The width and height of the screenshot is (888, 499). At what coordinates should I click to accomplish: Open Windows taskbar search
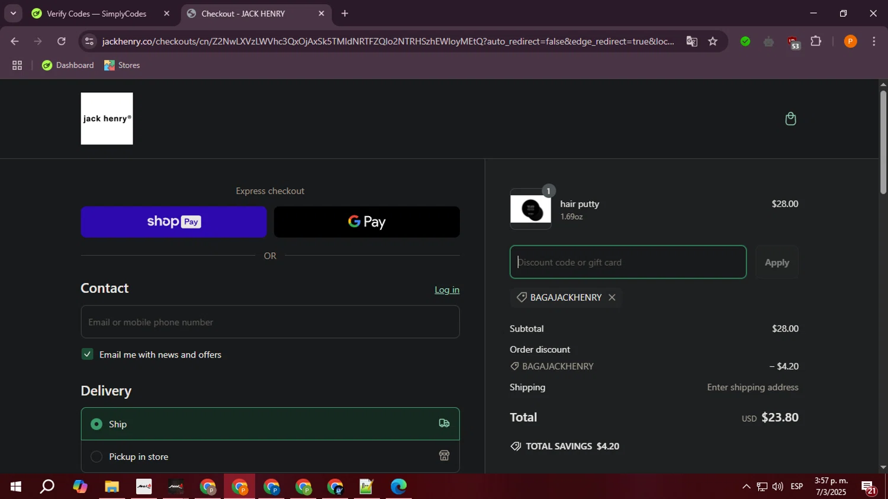coord(47,487)
